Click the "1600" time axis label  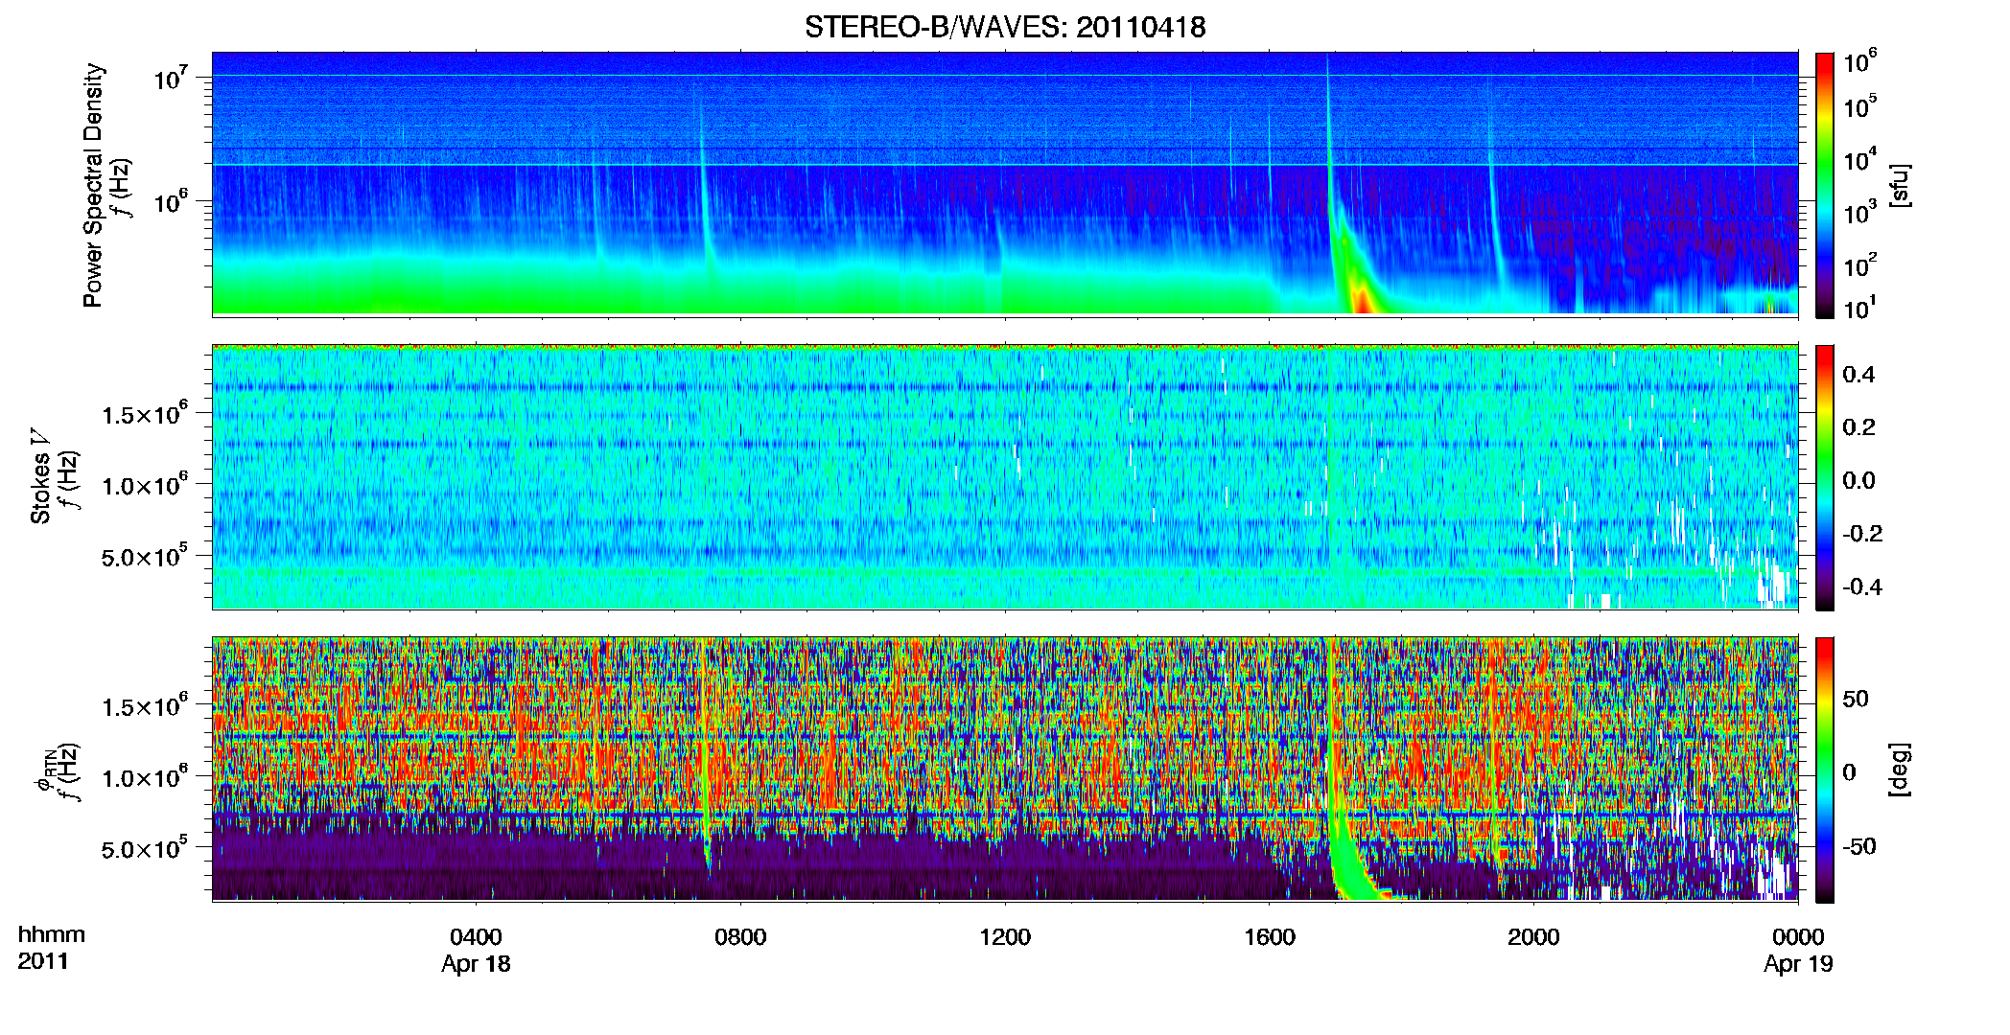(x=1270, y=936)
